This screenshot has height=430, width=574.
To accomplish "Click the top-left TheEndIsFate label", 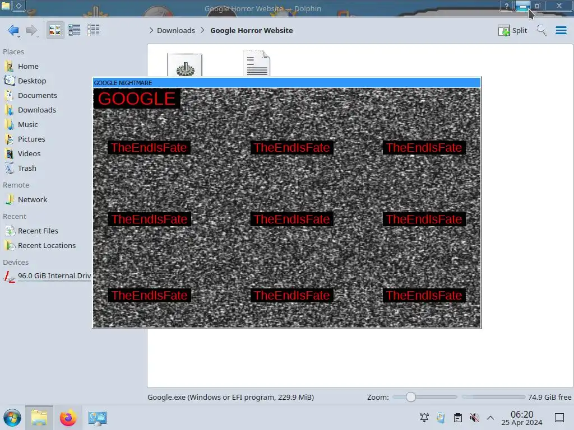I will tap(149, 148).
